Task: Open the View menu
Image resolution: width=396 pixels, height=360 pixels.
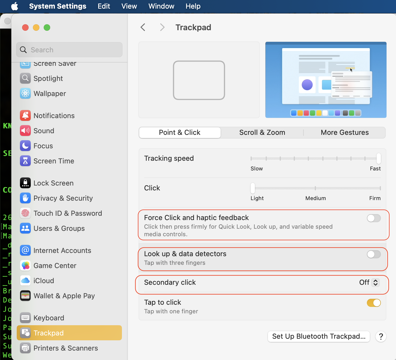Action: [x=129, y=6]
